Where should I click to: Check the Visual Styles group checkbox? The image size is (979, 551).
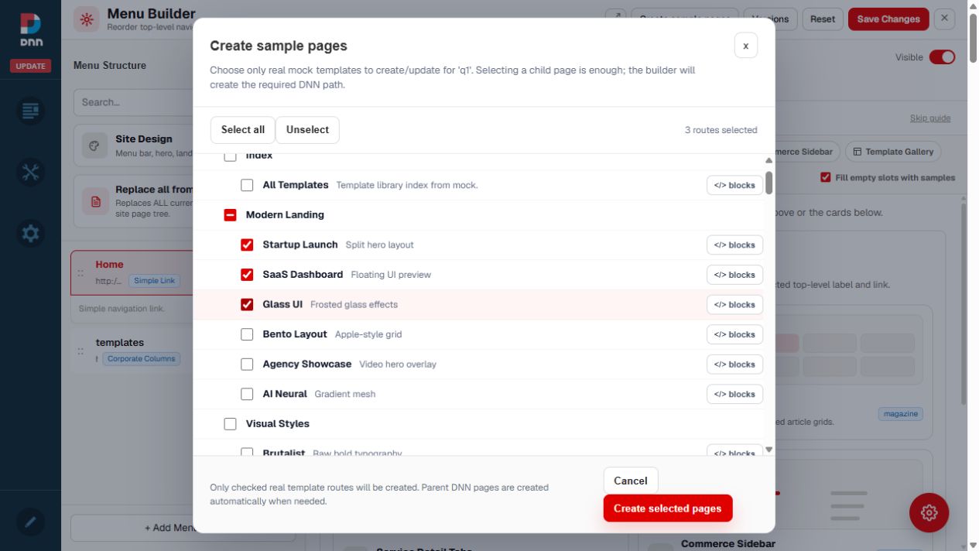[230, 424]
